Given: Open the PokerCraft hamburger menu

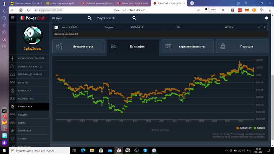Looking at the screenshot, I should pyautogui.click(x=13, y=18).
